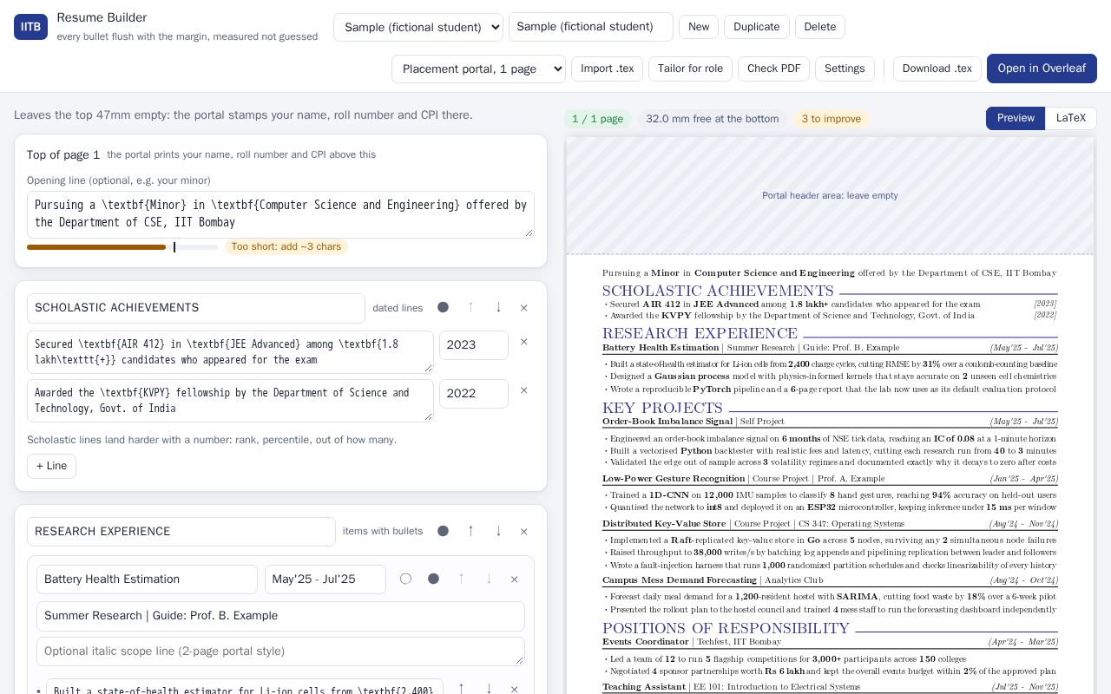1111x694 pixels.
Task: Toggle filled circle beside 'dated lines'
Action: (x=443, y=308)
